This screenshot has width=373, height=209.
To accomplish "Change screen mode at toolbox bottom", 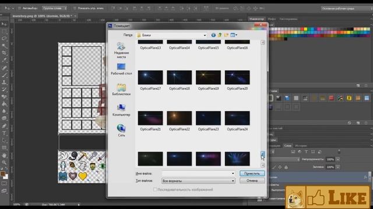I will coord(4,191).
